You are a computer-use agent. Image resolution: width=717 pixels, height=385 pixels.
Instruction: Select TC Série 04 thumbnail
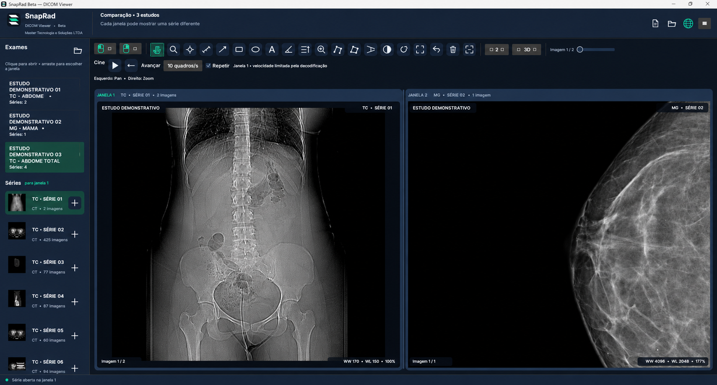click(17, 299)
